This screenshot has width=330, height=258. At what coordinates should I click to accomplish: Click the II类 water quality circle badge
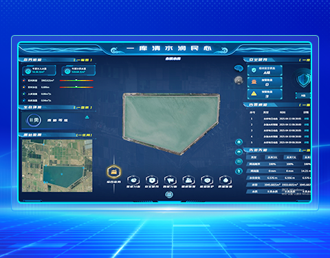(x=34, y=120)
